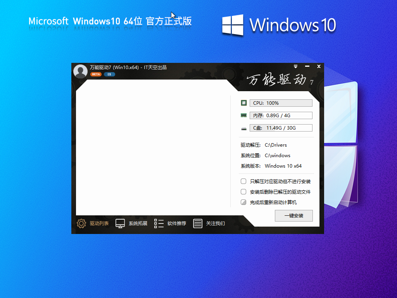This screenshot has height=298, width=397.
Task: Enable 只解压对应驱动但不进行安装 option
Action: coord(243,181)
